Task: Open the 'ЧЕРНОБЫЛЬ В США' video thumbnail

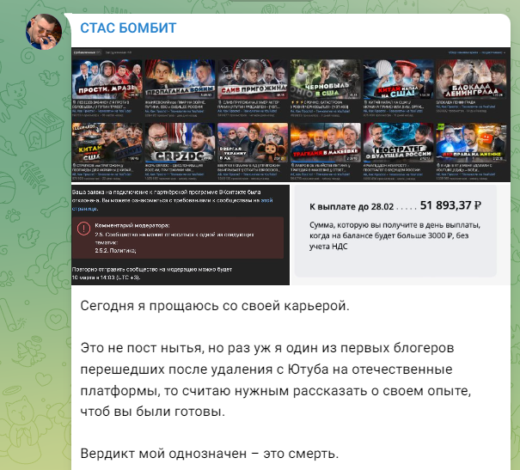Action: pyautogui.click(x=325, y=78)
